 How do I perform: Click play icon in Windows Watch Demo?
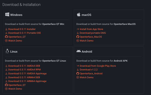pos(6,41)
